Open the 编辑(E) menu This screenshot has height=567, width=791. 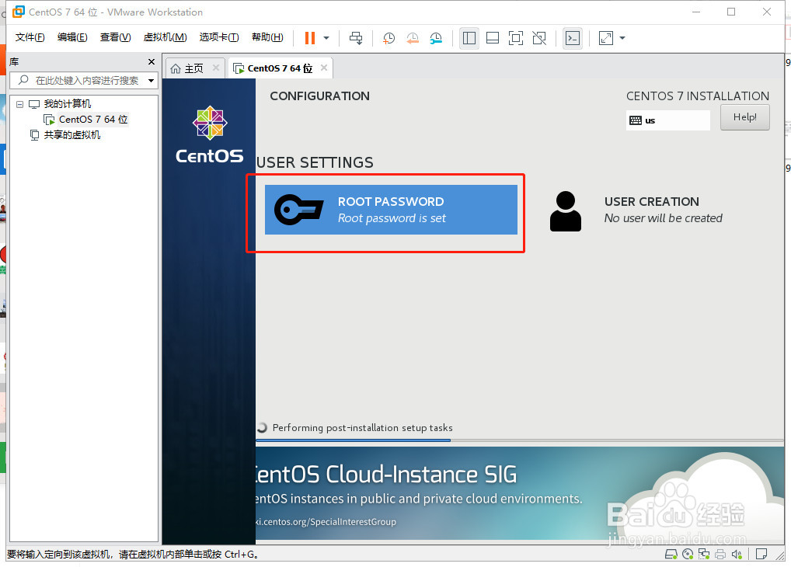72,37
